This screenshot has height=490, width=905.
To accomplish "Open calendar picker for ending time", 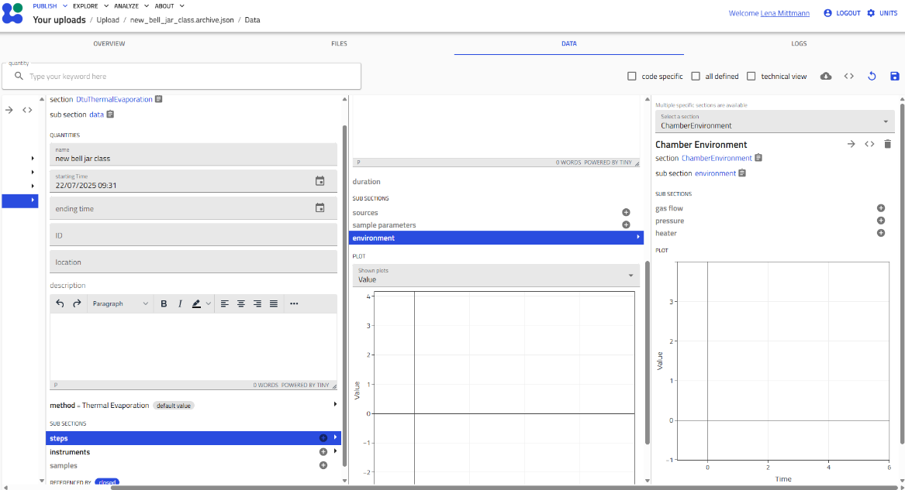I will click(320, 208).
